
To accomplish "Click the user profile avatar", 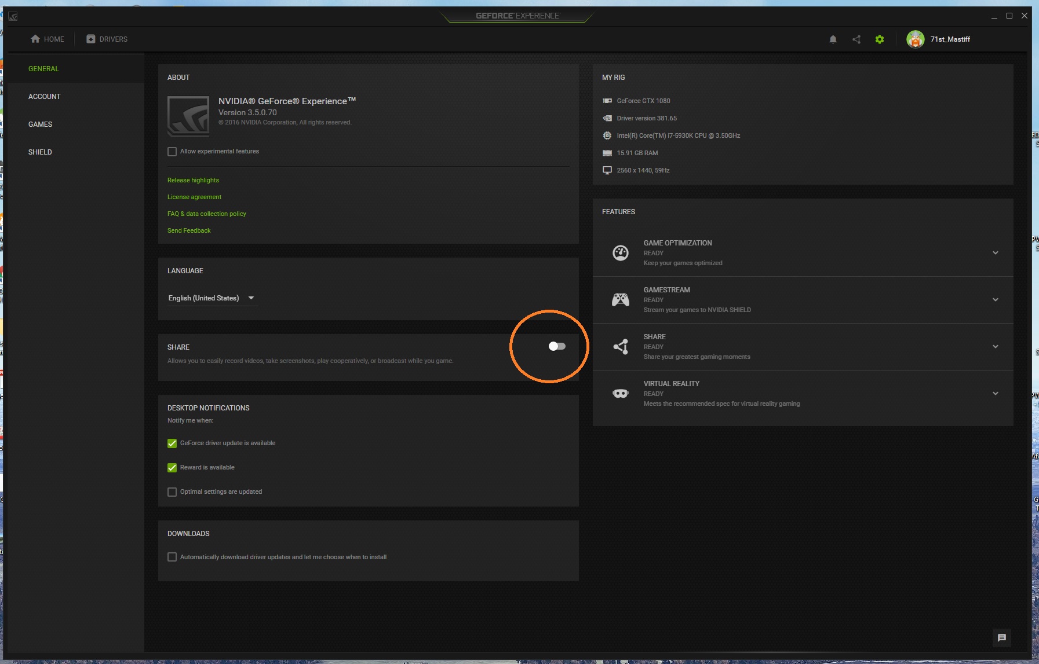I will (916, 39).
